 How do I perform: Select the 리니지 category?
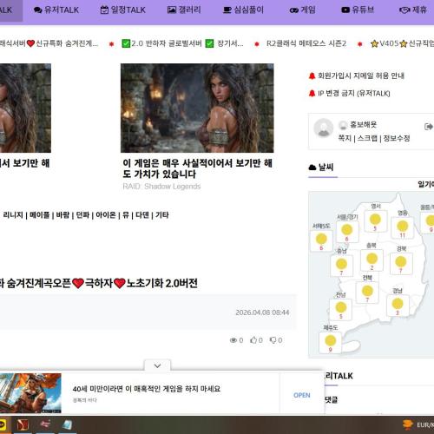(13, 215)
